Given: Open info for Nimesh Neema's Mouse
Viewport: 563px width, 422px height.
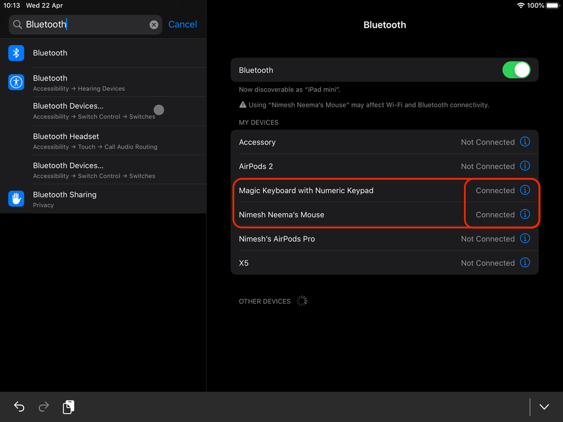Looking at the screenshot, I should (x=524, y=215).
